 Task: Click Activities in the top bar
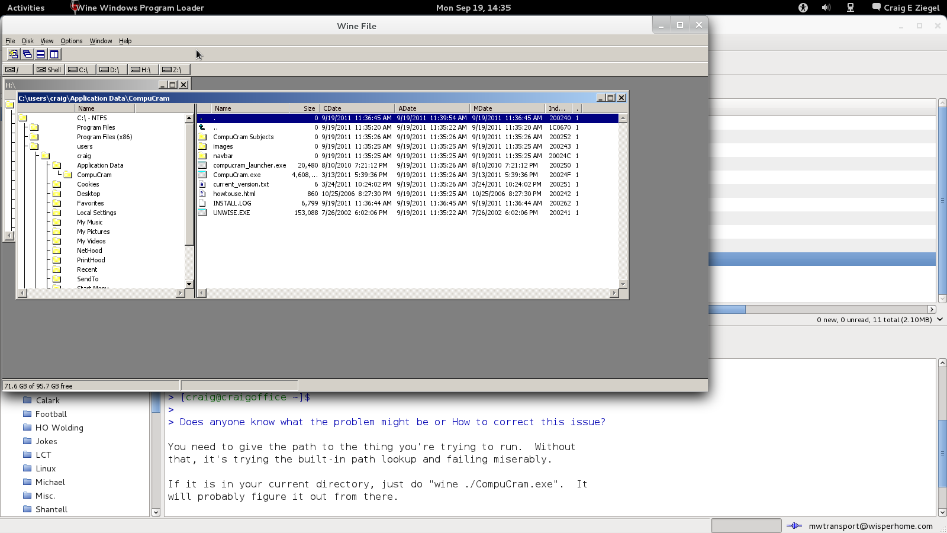pos(25,8)
